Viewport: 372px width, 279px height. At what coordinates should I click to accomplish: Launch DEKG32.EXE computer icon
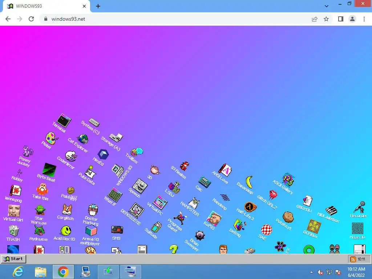[137, 210]
